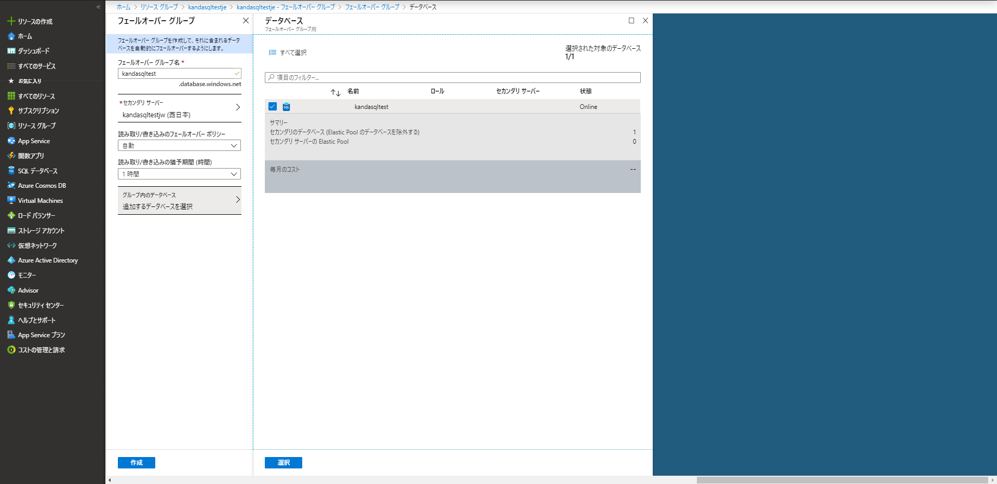Open the フェールオーバー ポリシー dropdown set to 自動
Image resolution: width=997 pixels, height=484 pixels.
point(179,146)
